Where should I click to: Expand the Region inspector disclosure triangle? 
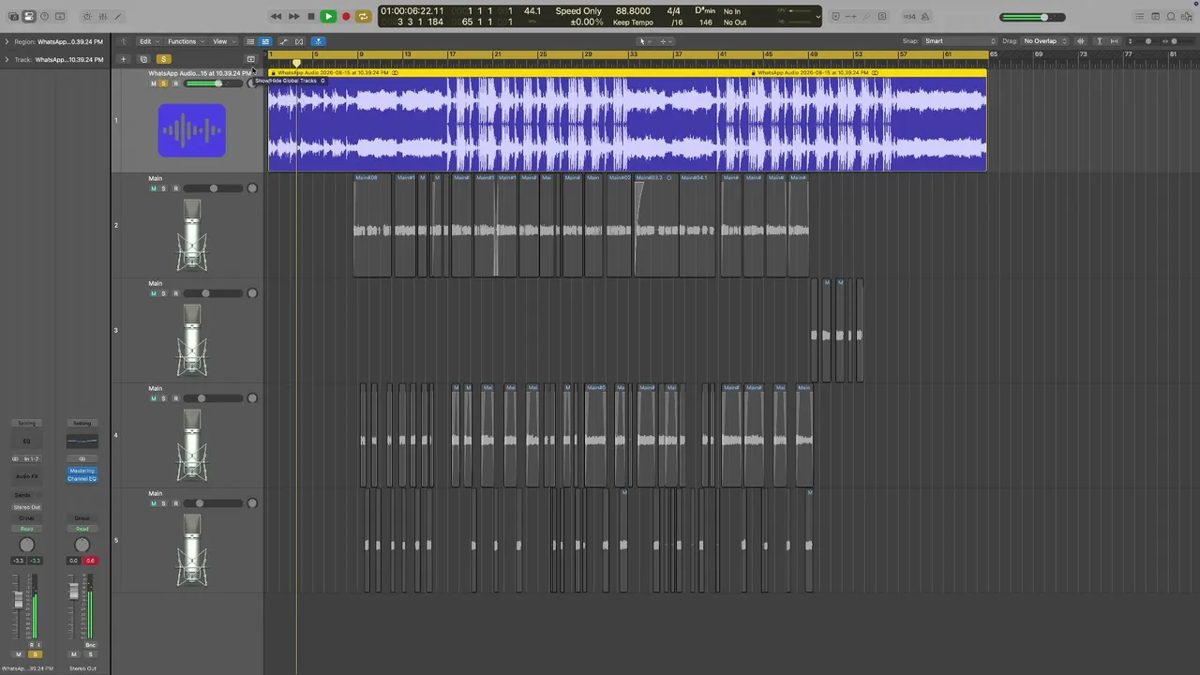7,41
